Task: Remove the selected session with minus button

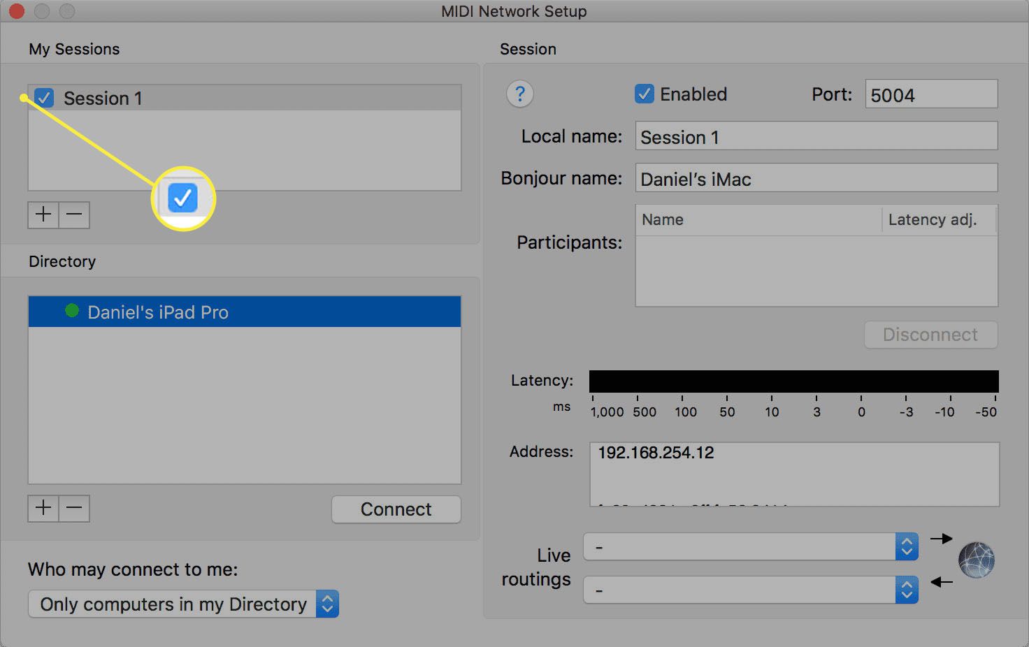Action: tap(74, 215)
